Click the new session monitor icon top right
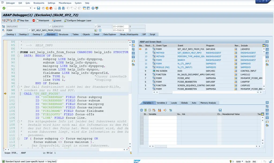 pyautogui.click(x=96, y=8)
